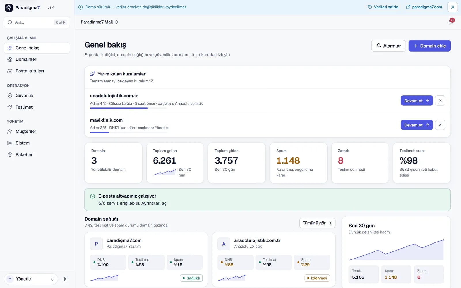This screenshot has width=461, height=288.
Task: Click the info icon in demo banner
Action: [81, 7]
